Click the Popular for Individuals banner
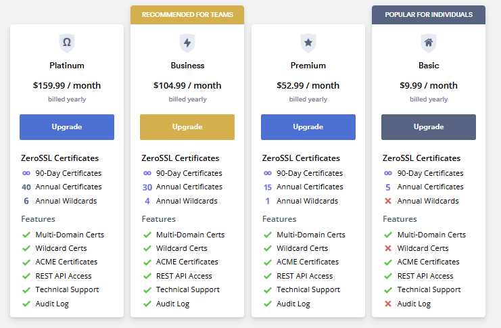The image size is (501, 328). point(429,14)
